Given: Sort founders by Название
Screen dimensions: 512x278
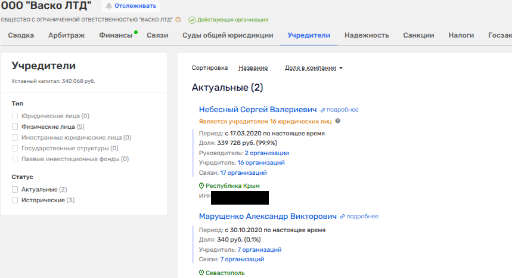Looking at the screenshot, I should (253, 68).
